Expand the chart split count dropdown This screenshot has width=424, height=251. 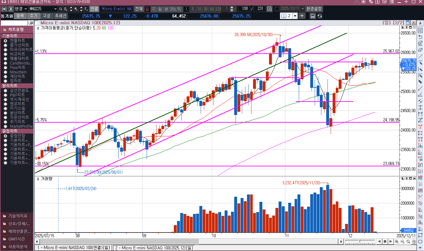click(295, 16)
